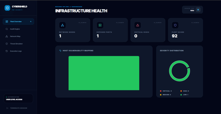This screenshot has height=114, width=221.
Task: Click the RT_TELEMETRY tag in Fleet Score card
Action: coord(195,23)
